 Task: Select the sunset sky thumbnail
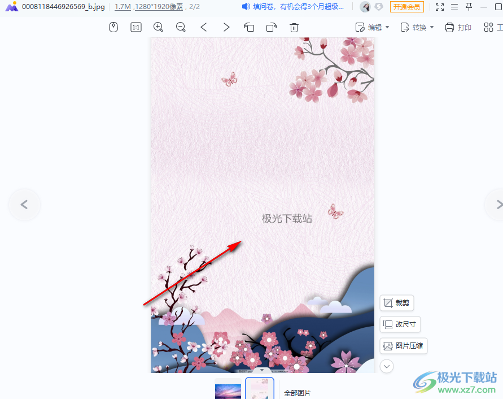pos(228,391)
